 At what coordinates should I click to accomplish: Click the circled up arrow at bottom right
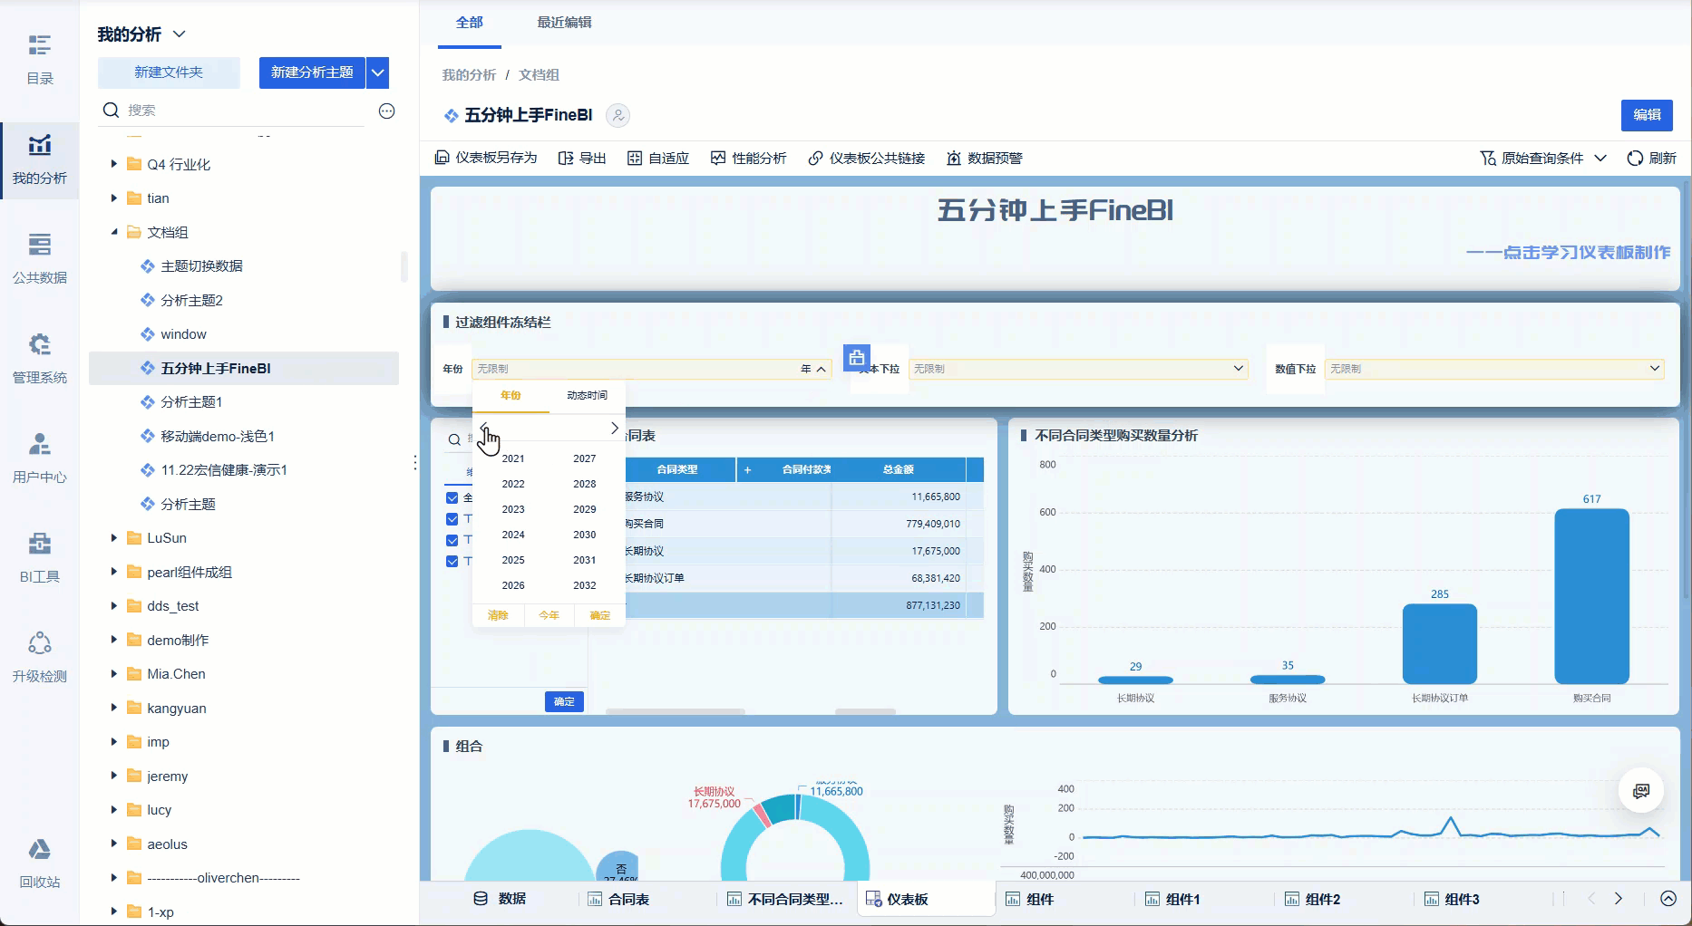(x=1668, y=899)
